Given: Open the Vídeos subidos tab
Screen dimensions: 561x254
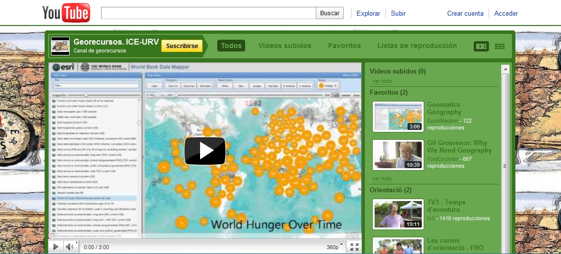Looking at the screenshot, I should [284, 46].
